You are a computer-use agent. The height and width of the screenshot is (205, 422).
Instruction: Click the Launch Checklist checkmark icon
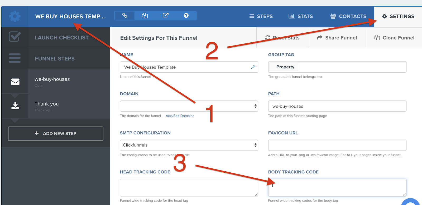click(x=15, y=37)
